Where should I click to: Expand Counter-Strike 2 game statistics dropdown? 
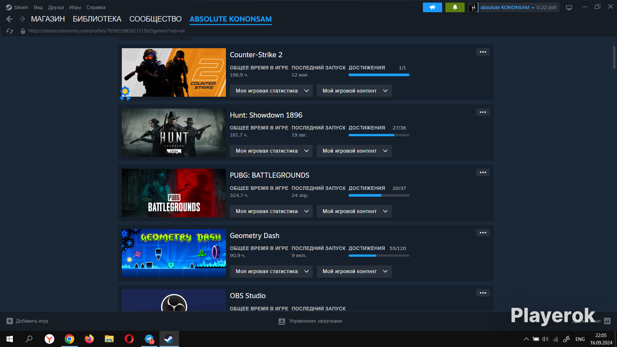[x=271, y=91]
